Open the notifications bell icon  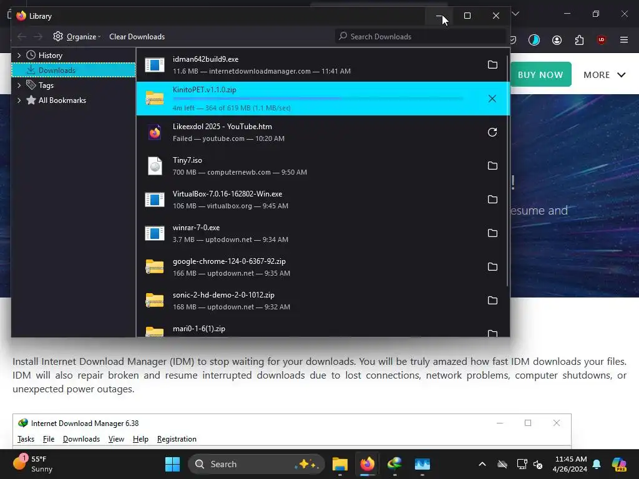point(597,464)
